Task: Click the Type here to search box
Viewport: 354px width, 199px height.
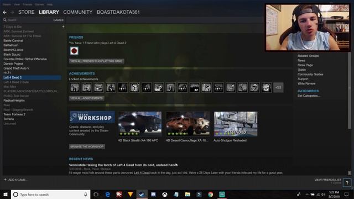Action: pyautogui.click(x=51, y=194)
